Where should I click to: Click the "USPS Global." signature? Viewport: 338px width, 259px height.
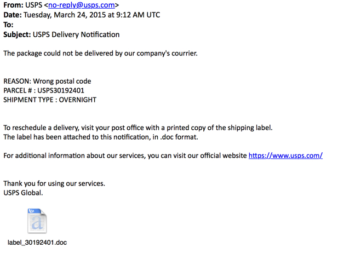click(23, 193)
